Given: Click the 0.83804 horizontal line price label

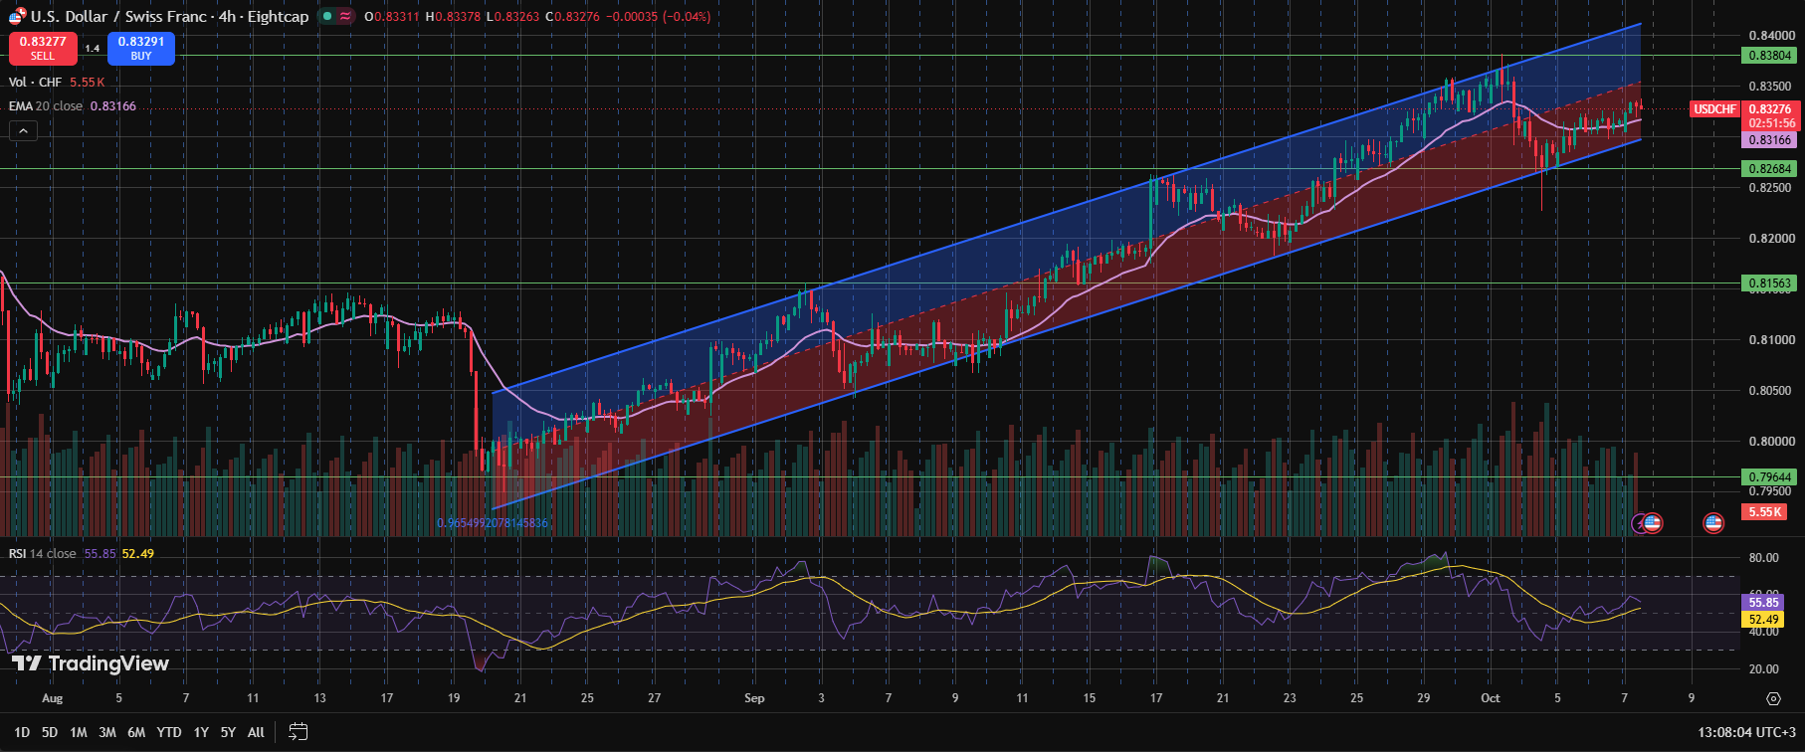Looking at the screenshot, I should tap(1770, 56).
